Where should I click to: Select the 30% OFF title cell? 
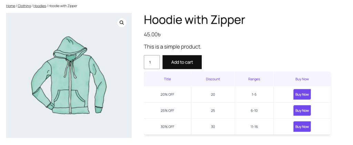[x=168, y=126]
